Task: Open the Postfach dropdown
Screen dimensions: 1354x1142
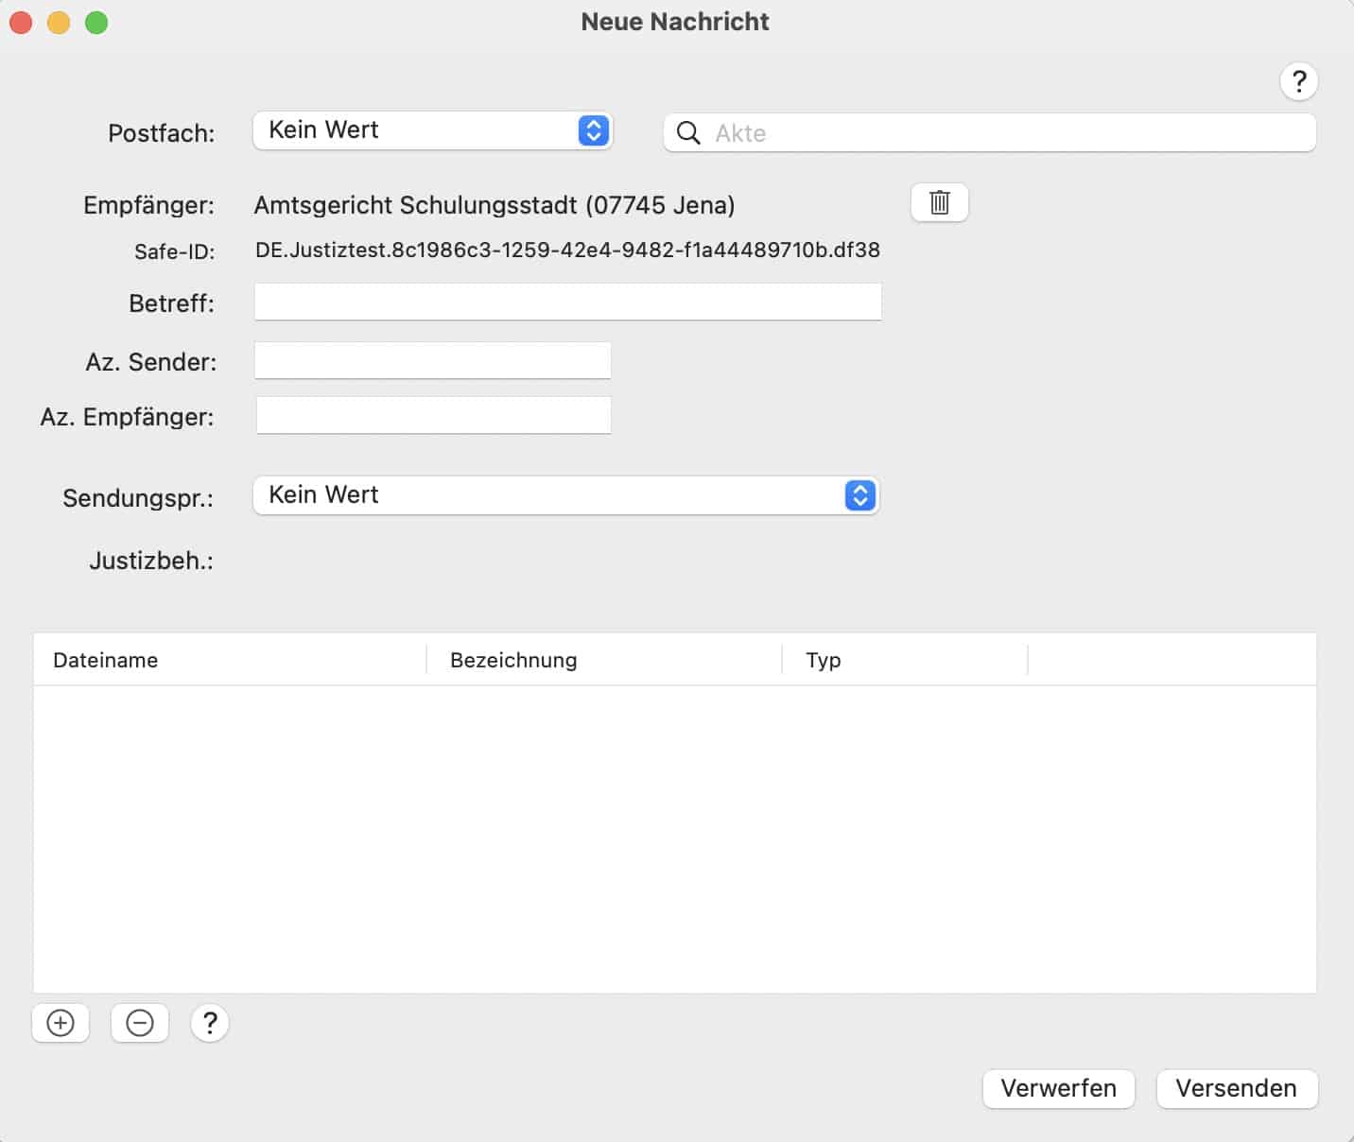Action: pos(433,130)
